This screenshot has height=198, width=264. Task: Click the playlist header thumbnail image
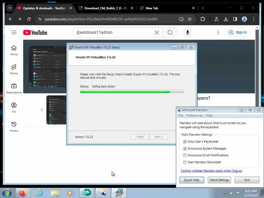pos(48,67)
